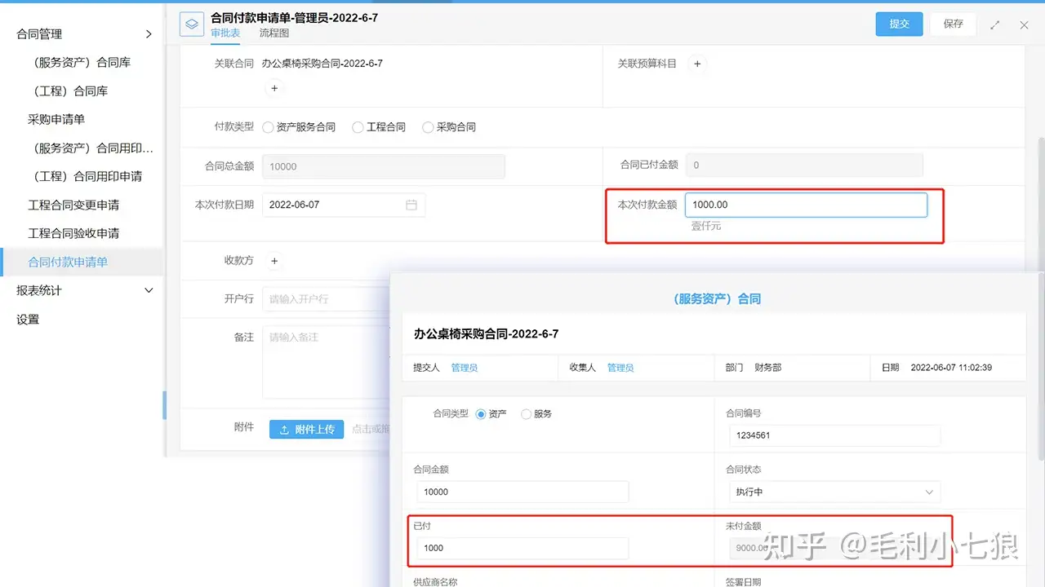Open linked contract 办公桌椅采购合同-2022-6-7
Viewport: 1045px width, 587px height.
coord(322,64)
